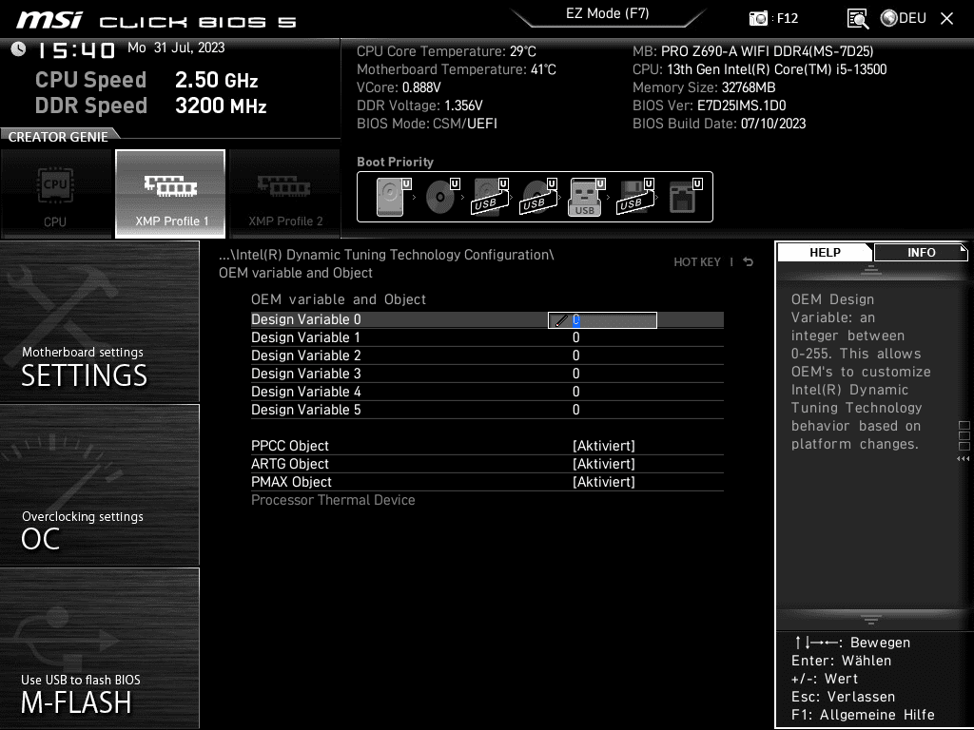The height and width of the screenshot is (730, 974).
Task: Select the Design Variable 5 row
Action: (x=487, y=410)
